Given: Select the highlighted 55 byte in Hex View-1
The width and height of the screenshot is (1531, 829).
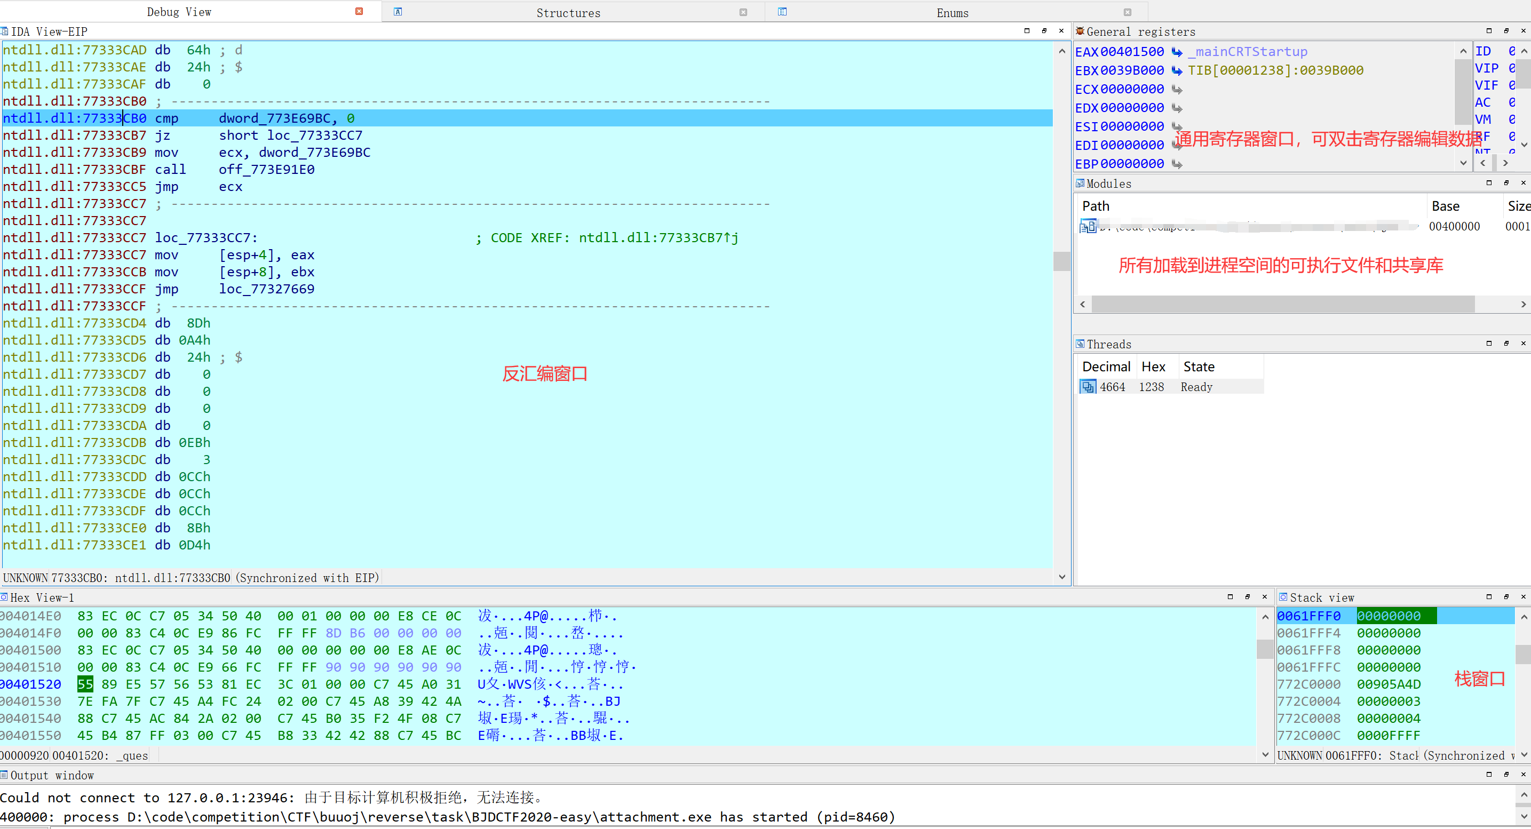Looking at the screenshot, I should (85, 684).
